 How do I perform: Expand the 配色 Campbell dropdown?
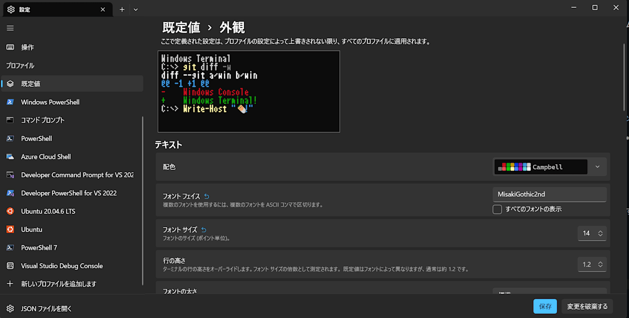(550, 167)
